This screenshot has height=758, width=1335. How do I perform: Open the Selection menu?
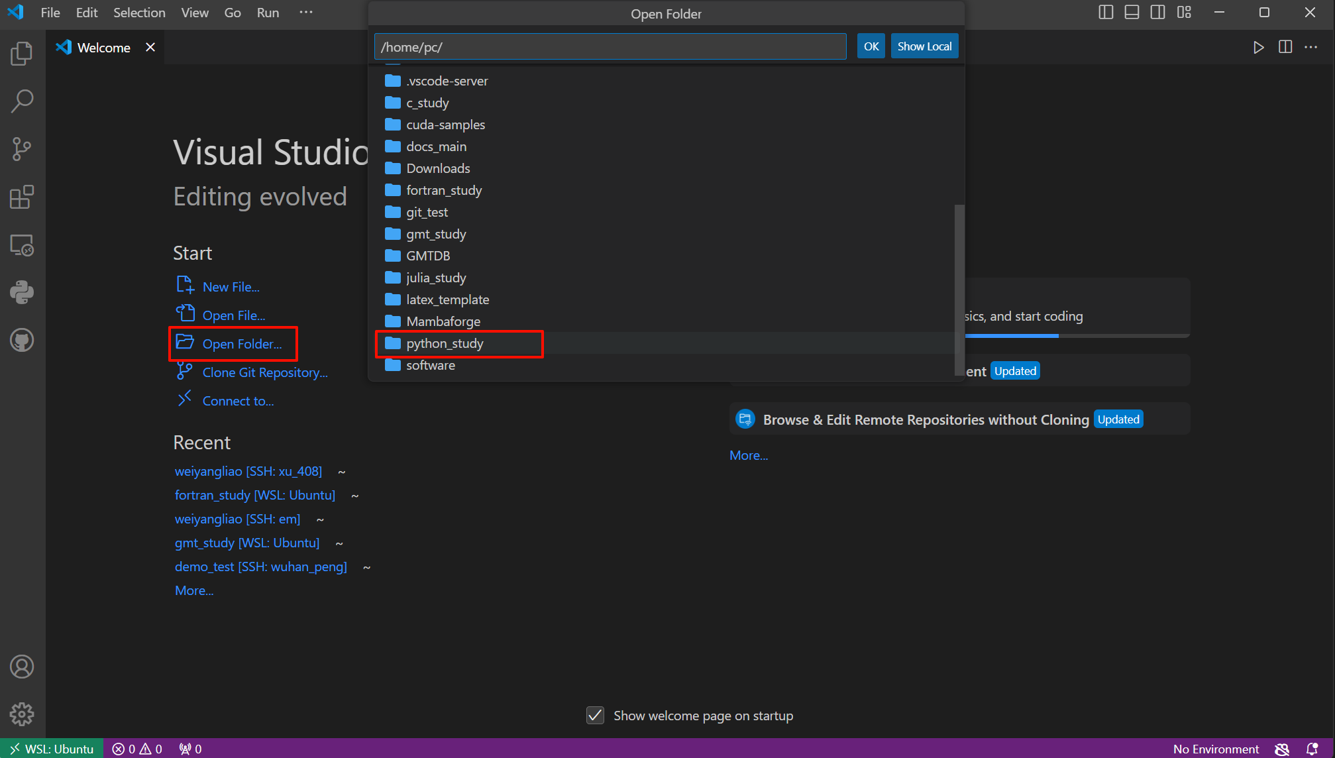[x=139, y=13]
